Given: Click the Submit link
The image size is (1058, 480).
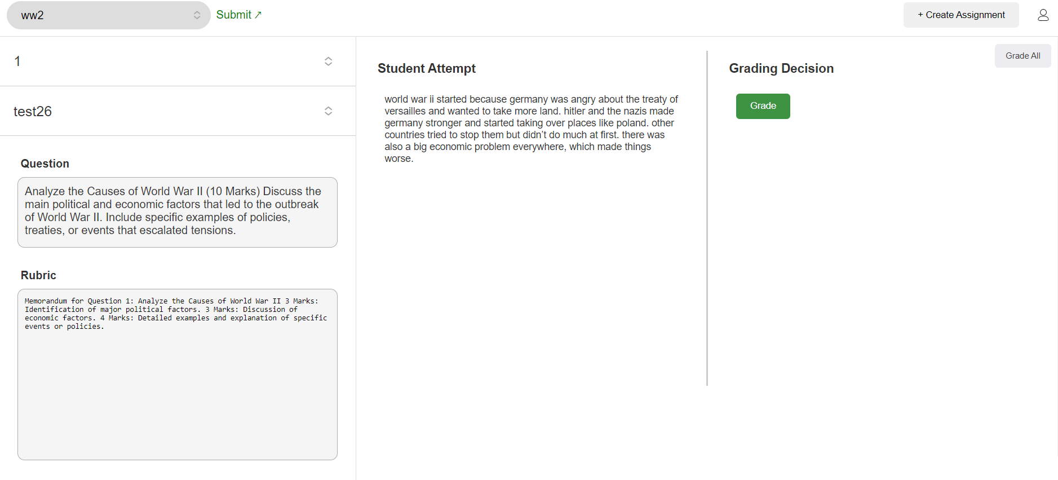Looking at the screenshot, I should [x=234, y=15].
